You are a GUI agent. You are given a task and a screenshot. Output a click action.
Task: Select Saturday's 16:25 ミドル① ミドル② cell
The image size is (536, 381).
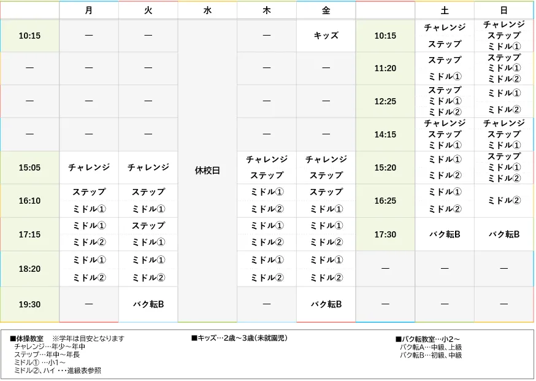[445, 201]
